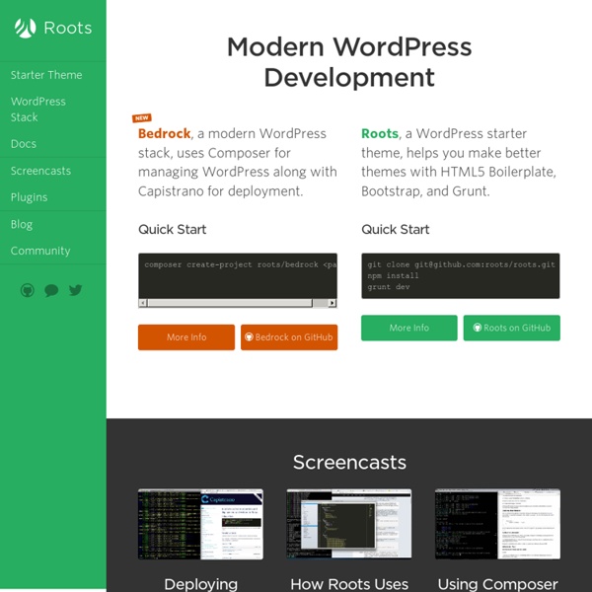Click Quick Start heading under Roots

(396, 229)
